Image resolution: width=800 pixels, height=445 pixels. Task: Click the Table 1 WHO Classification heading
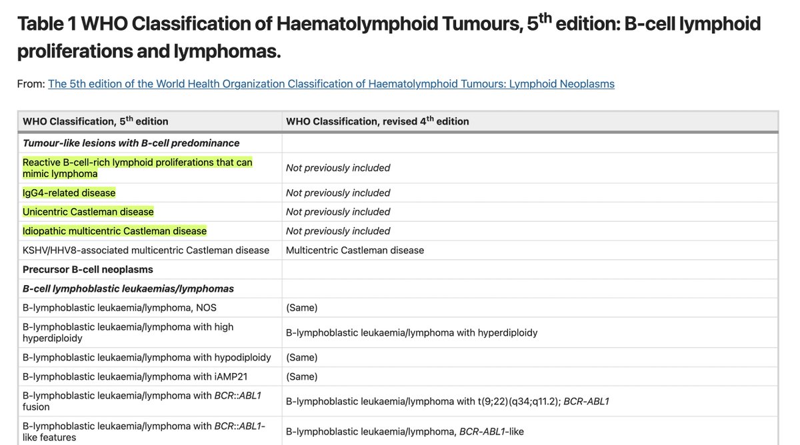[389, 37]
